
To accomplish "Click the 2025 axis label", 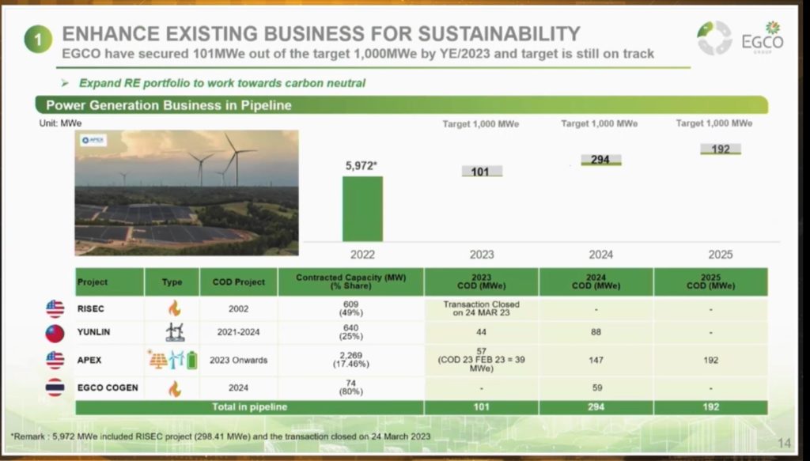I will (720, 255).
